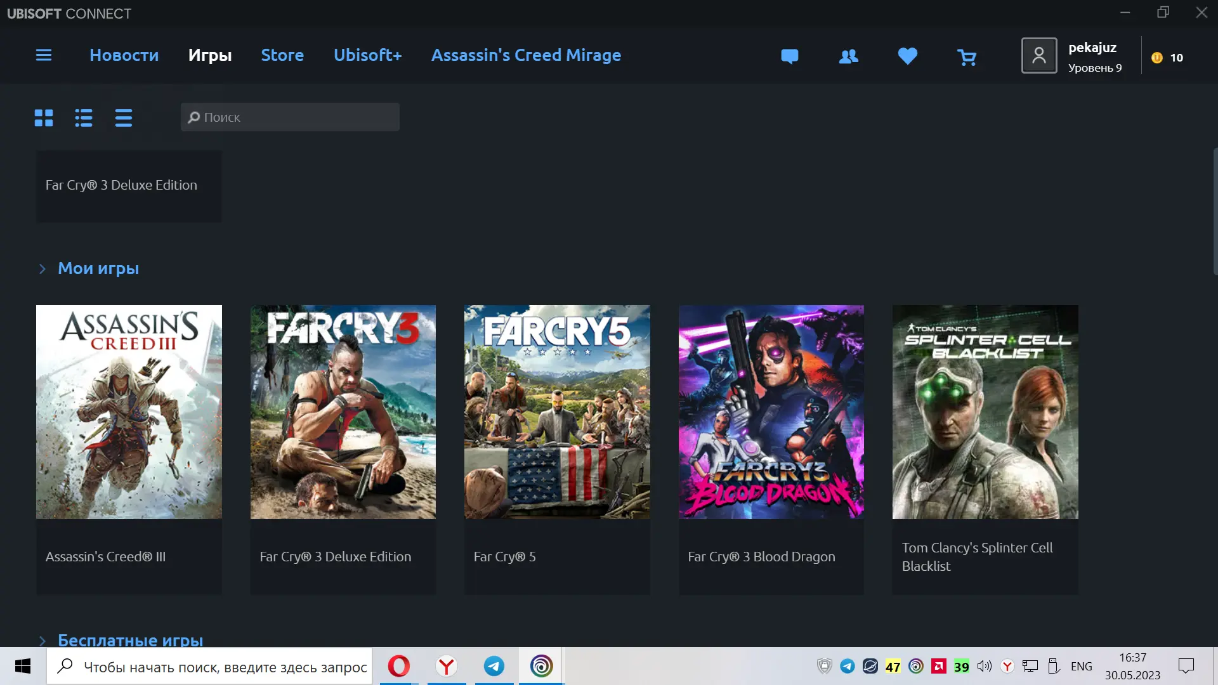The width and height of the screenshot is (1218, 685).
Task: Open Far Cry 3 cover art
Action: (x=343, y=412)
